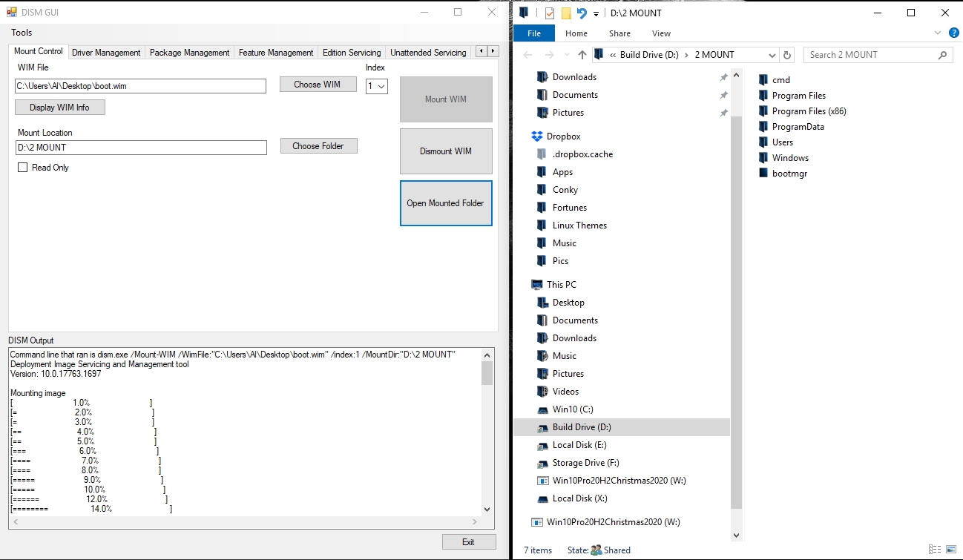Click the Open Mounted Folder button
The image size is (963, 560).
(446, 203)
